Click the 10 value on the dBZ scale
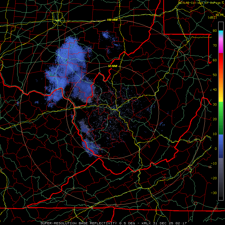The height and width of the screenshot is (225, 225). (215, 134)
